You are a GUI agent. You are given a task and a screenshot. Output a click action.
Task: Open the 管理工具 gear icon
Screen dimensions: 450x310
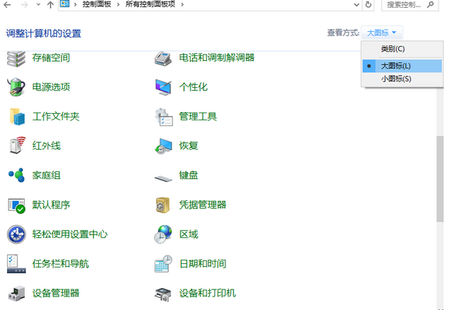click(164, 117)
